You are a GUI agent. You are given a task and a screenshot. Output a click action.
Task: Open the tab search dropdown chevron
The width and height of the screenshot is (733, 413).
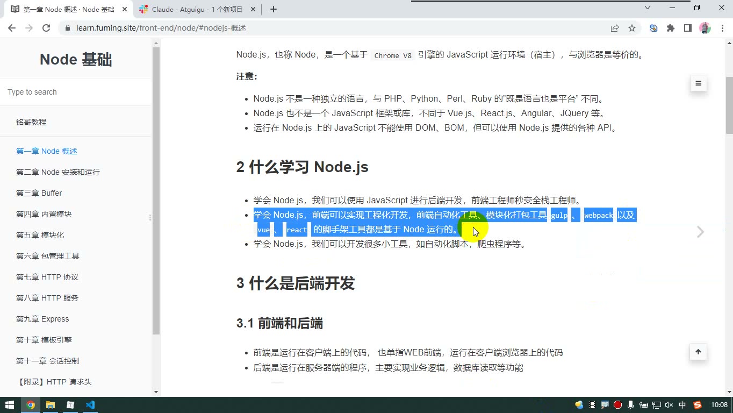tap(648, 8)
